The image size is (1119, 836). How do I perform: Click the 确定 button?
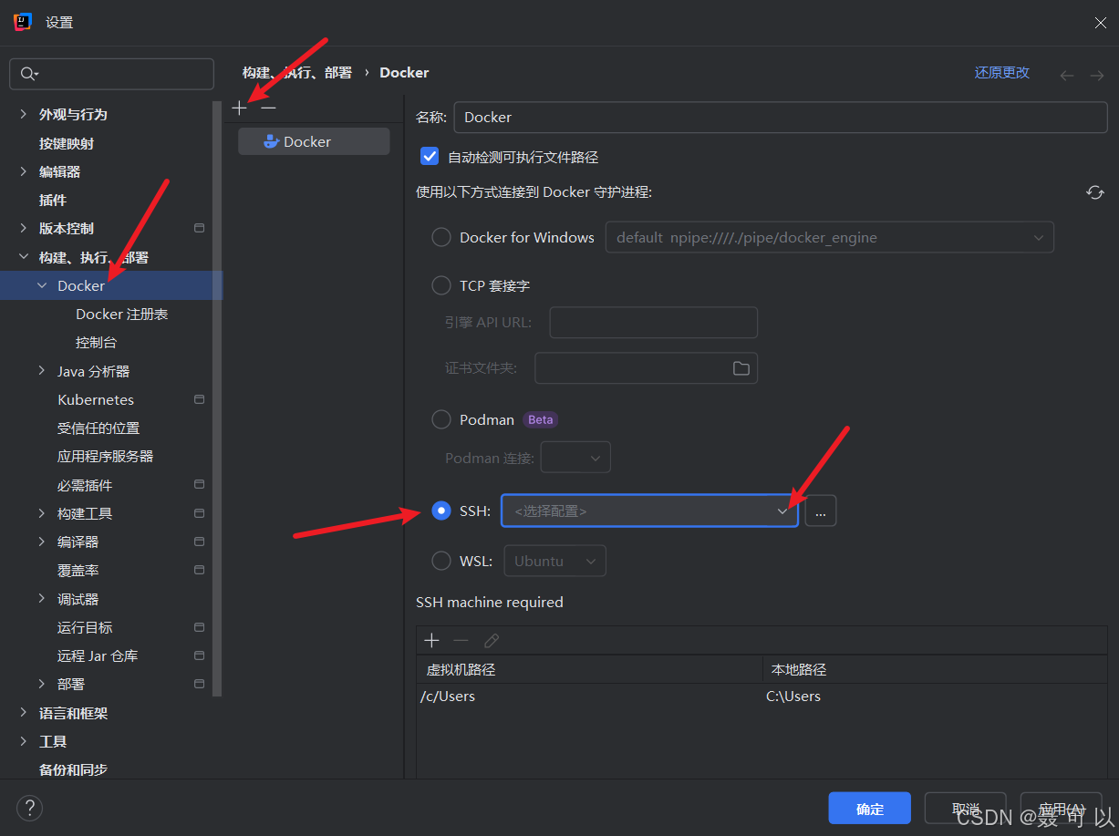click(870, 809)
